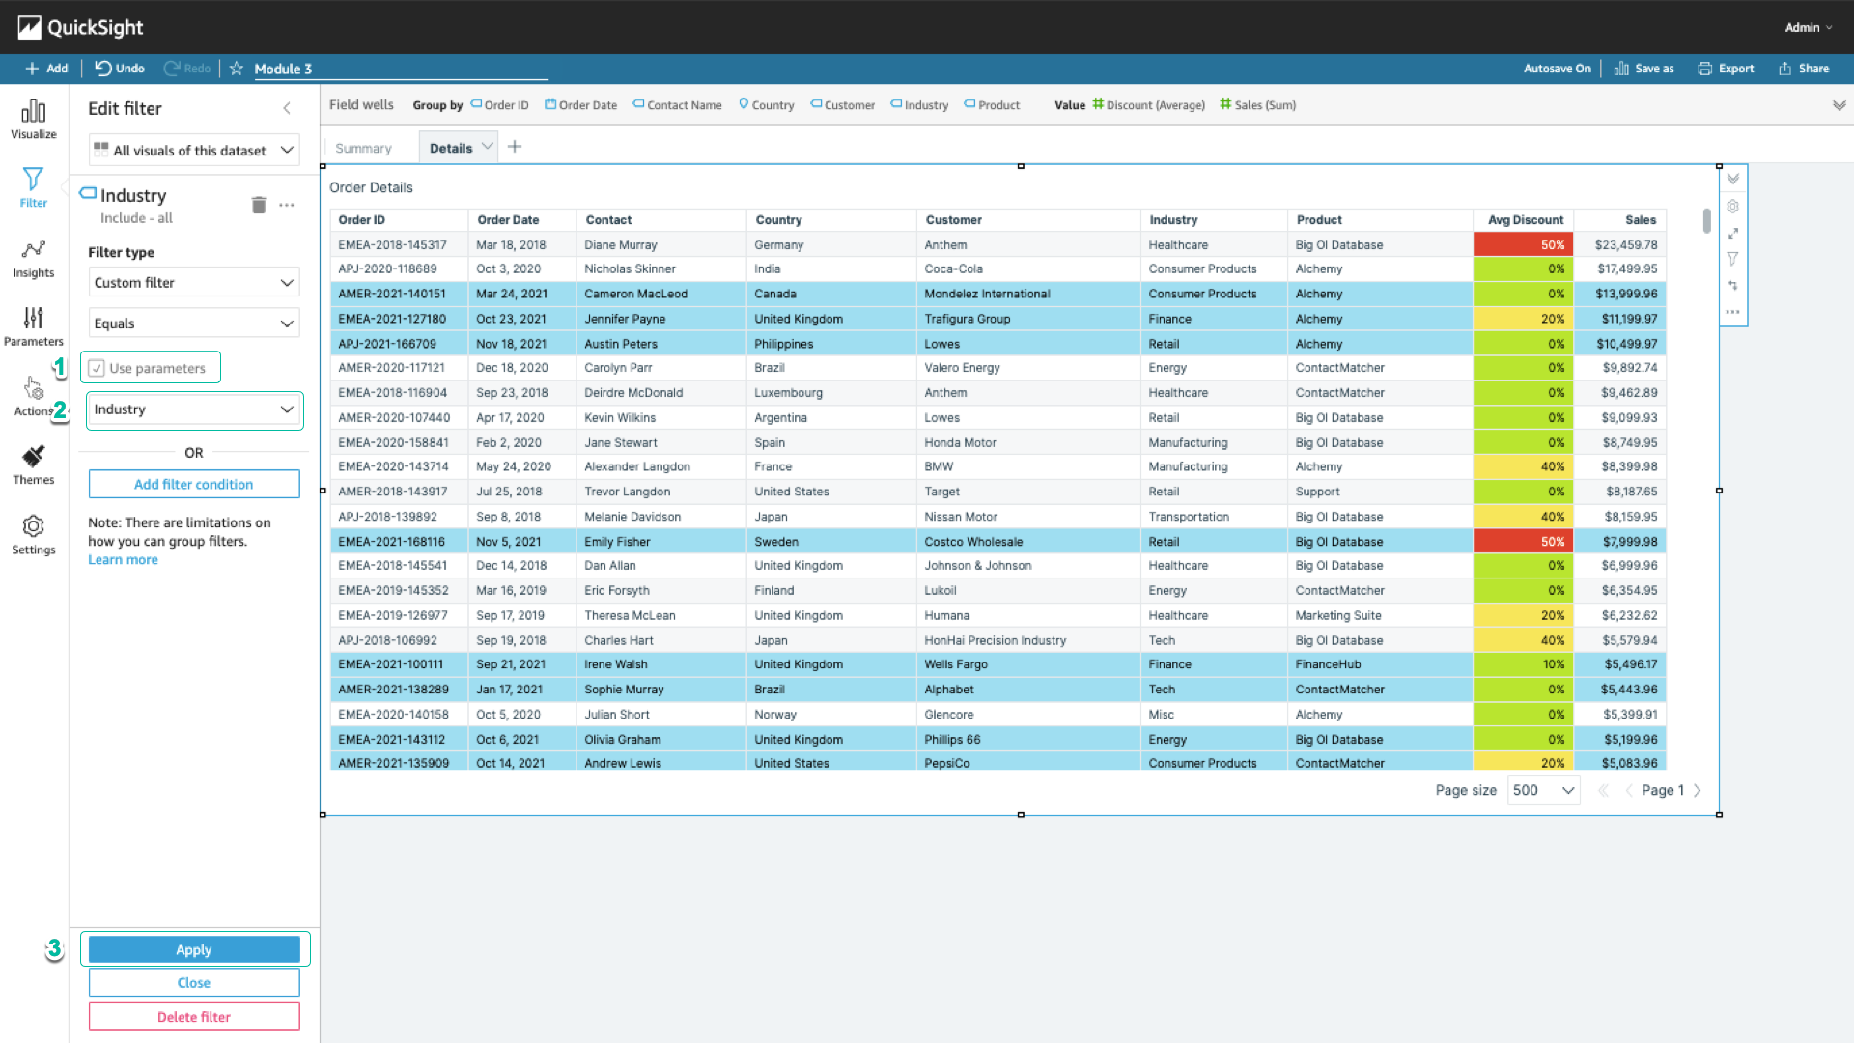Click the Order Details visual title
Screen dimensions: 1854x1043
(371, 187)
